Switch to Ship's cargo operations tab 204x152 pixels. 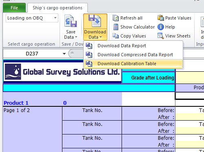[x=58, y=8]
